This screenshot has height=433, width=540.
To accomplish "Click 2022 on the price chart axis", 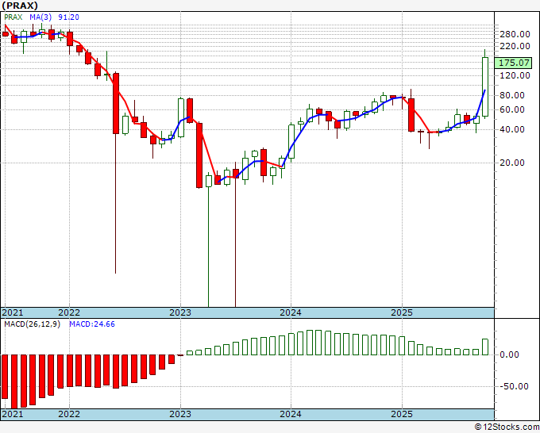I will [69, 312].
